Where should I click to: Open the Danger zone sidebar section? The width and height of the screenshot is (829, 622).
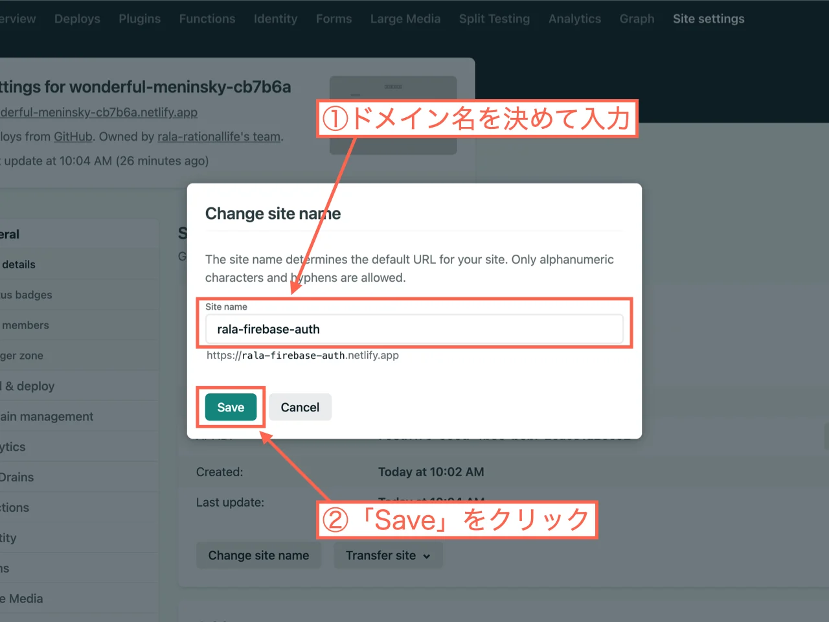(21, 355)
